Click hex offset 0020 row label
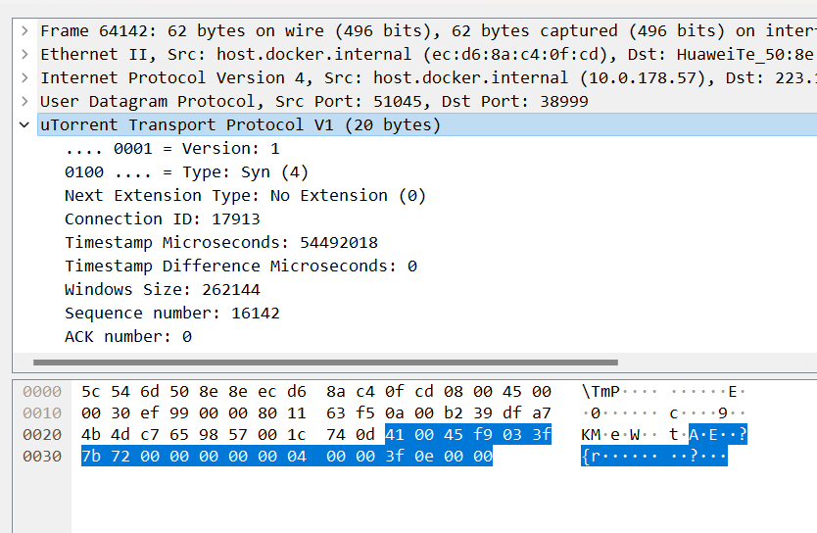The image size is (817, 533). 42,434
